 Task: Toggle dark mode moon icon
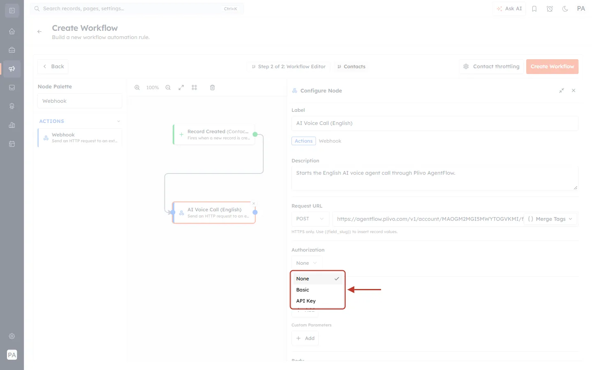565,9
